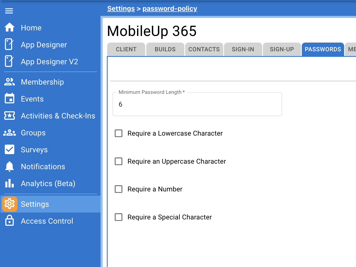Image resolution: width=356 pixels, height=267 pixels.
Task: Switch to the SIGN-IN tab
Action: click(x=243, y=49)
